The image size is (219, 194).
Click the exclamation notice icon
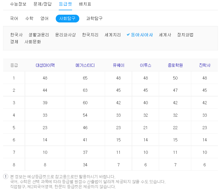(x=6, y=177)
